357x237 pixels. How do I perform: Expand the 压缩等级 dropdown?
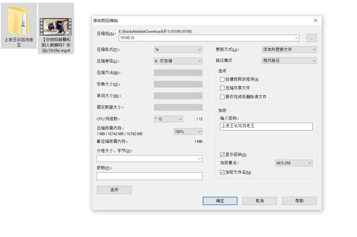click(178, 61)
